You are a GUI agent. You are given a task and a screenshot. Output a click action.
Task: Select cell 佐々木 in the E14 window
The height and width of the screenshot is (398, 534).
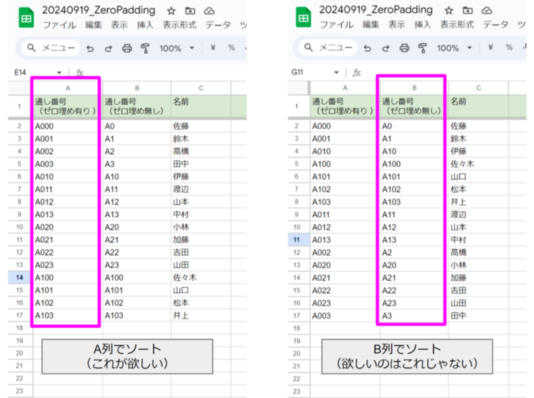click(x=201, y=278)
